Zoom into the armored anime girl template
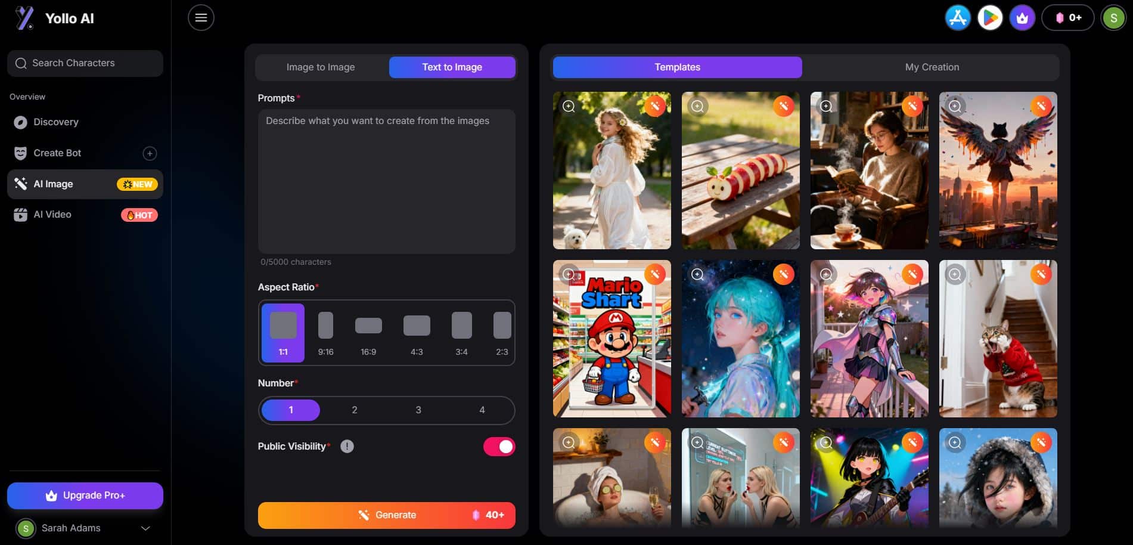The height and width of the screenshot is (545, 1133). tap(827, 274)
